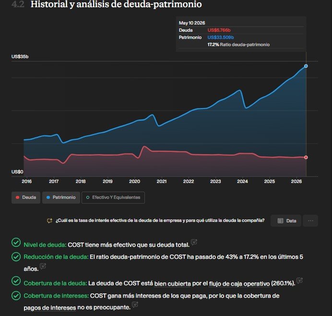This screenshot has height=316, width=332.
Task: Click the US$5.766b debt value in tooltip
Action: pyautogui.click(x=219, y=30)
